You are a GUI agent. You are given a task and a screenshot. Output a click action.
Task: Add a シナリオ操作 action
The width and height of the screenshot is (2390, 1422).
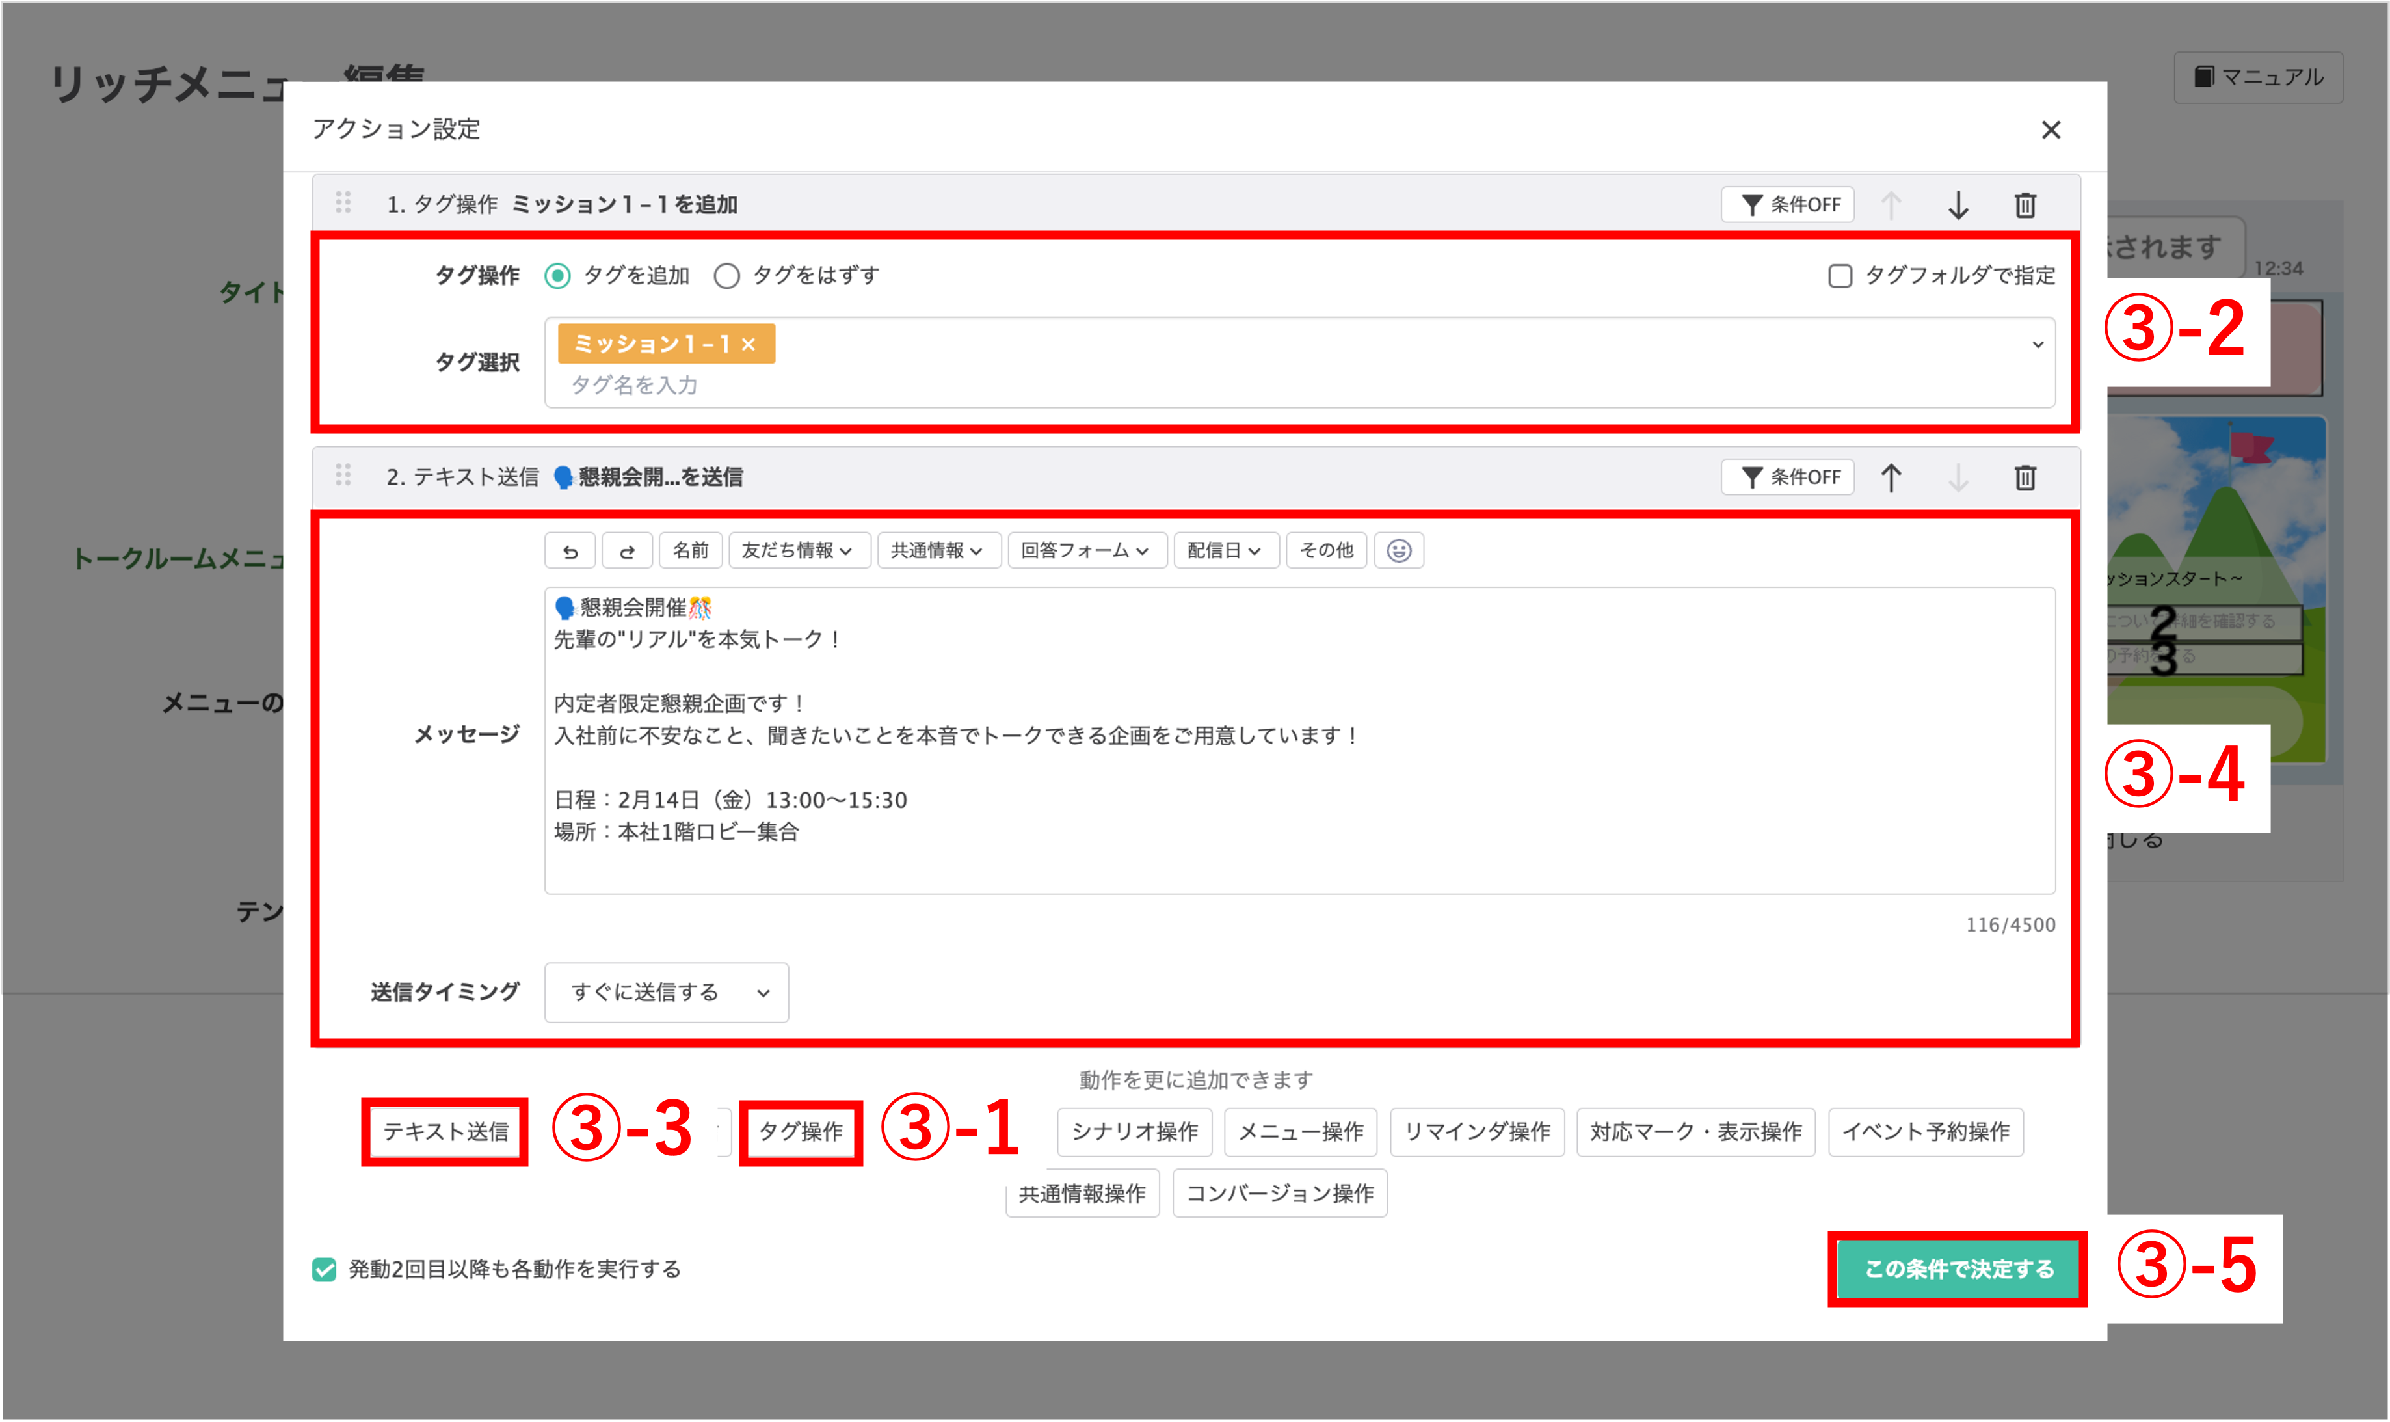coord(1134,1132)
